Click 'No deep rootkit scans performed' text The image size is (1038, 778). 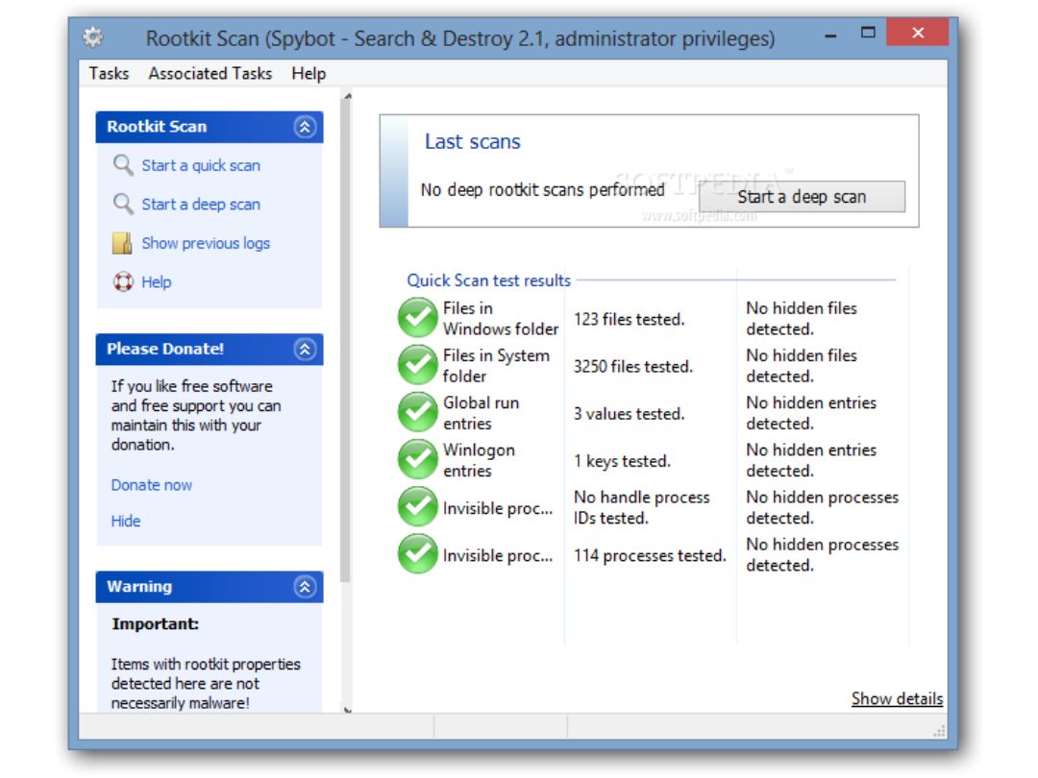click(x=543, y=190)
